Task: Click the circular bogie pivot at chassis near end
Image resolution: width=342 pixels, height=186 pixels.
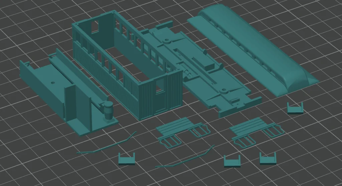Action: coord(223,91)
